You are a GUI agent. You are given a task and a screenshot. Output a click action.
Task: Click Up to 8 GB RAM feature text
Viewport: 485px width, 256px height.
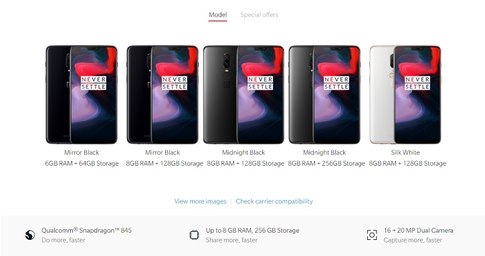coord(252,231)
